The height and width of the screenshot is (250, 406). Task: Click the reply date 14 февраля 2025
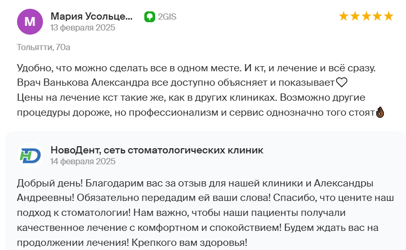coord(83,161)
